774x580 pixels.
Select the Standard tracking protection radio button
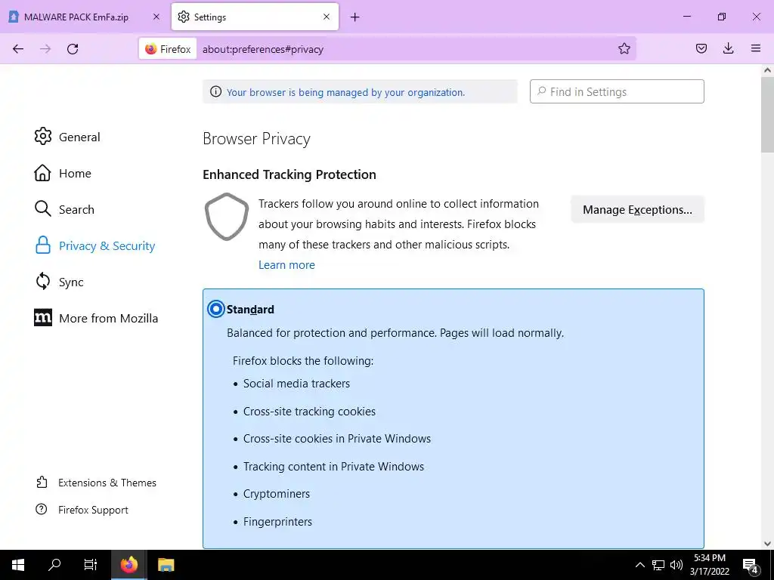[x=215, y=309]
